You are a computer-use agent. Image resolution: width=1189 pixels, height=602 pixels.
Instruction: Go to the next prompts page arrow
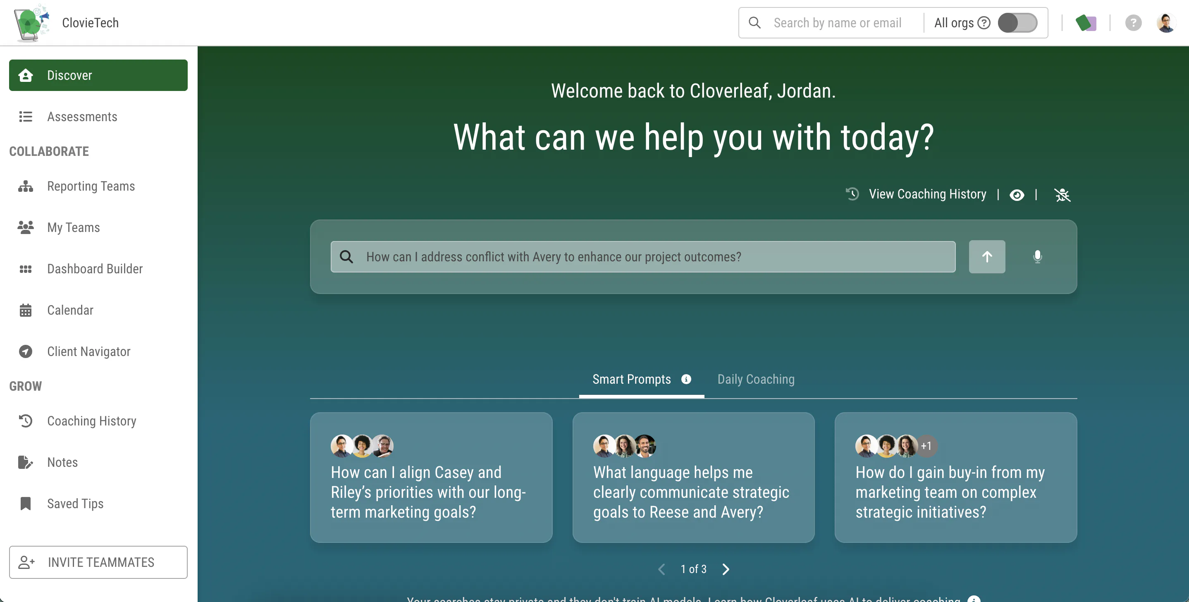point(726,569)
